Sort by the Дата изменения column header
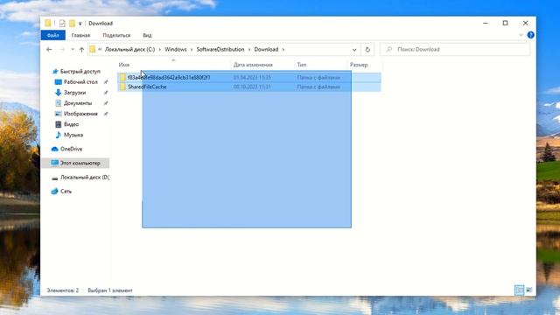This screenshot has width=560, height=315. pos(253,65)
